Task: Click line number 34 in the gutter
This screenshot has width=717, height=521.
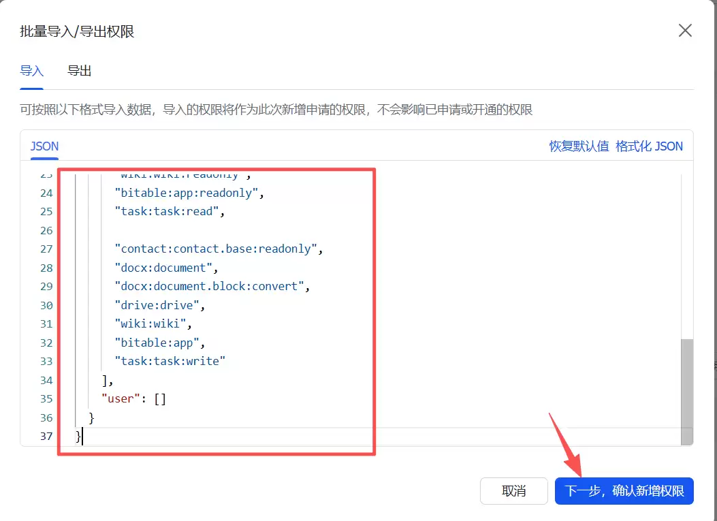Action: [46, 380]
